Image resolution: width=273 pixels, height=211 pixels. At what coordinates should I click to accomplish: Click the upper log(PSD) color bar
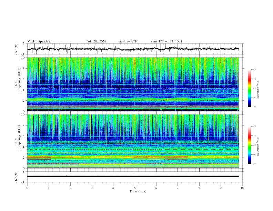249,88
